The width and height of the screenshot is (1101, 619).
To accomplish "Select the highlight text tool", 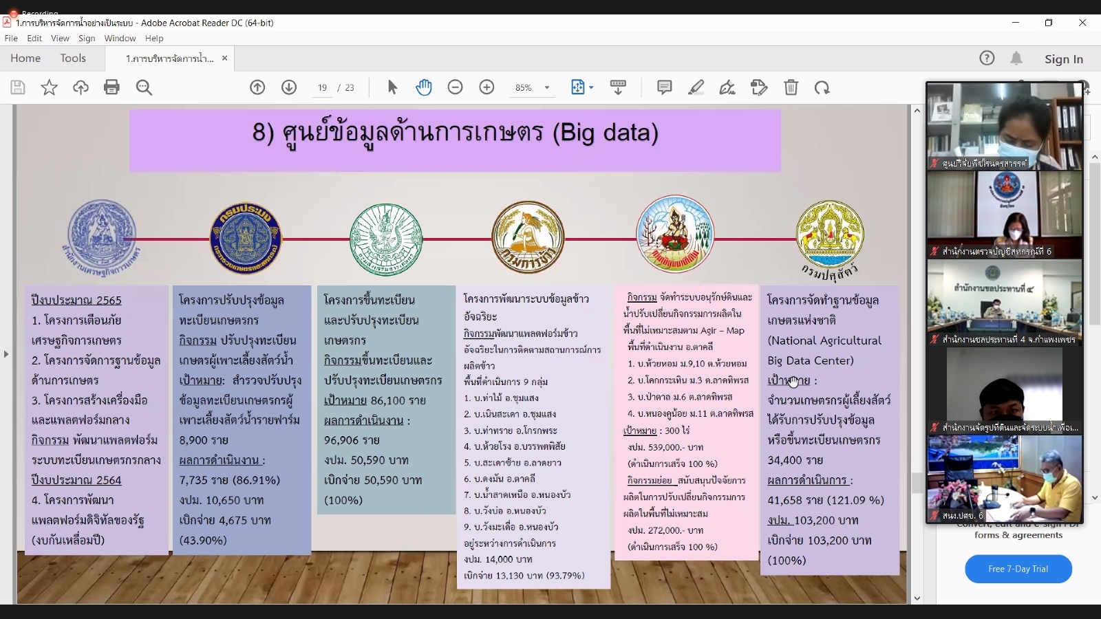I will point(696,87).
